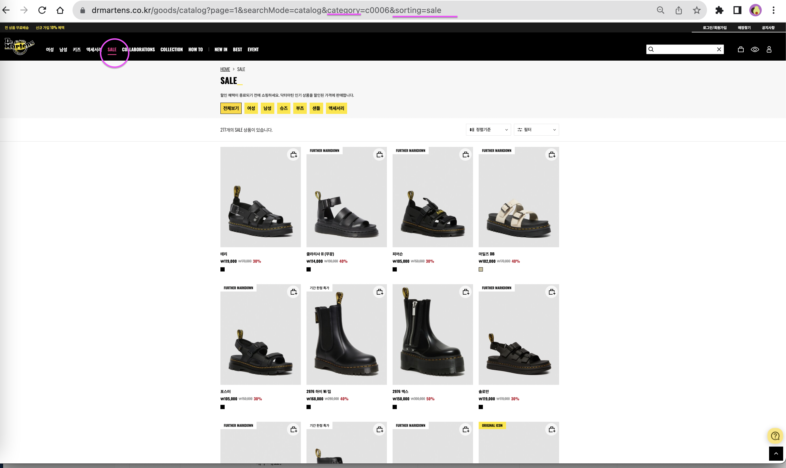The height and width of the screenshot is (468, 786).
Task: Click the 로그인/회원가입 login link
Action: (714, 28)
